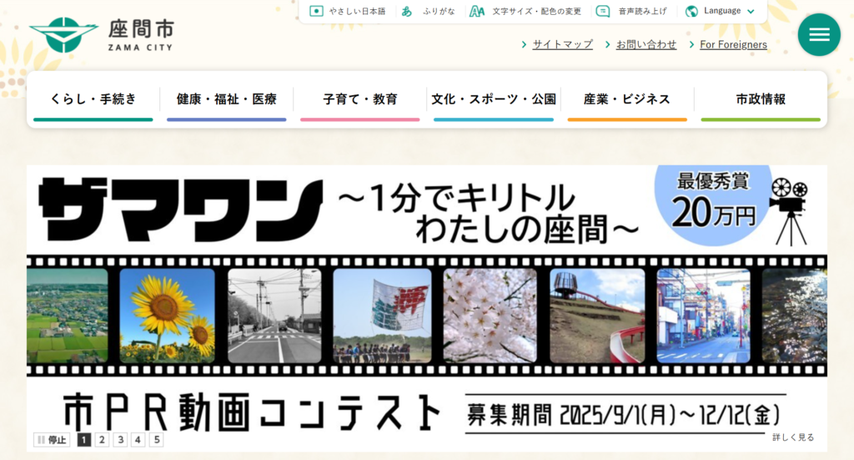Switch to slide 2 of carousel
Image resolution: width=854 pixels, height=460 pixels.
[102, 440]
